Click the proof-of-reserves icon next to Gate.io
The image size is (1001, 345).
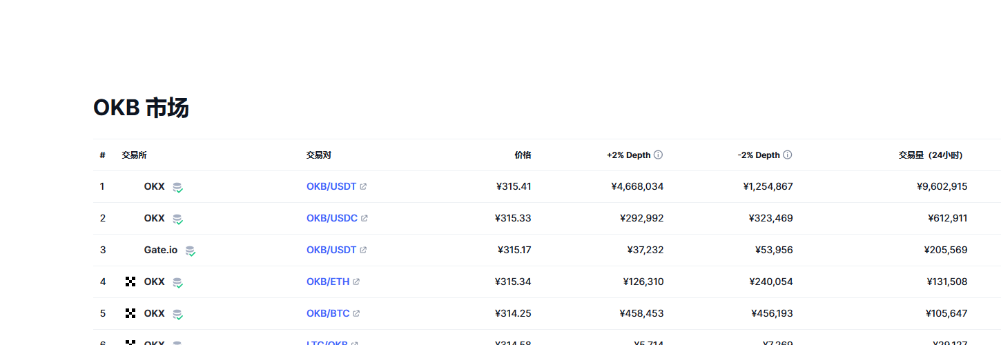click(191, 250)
